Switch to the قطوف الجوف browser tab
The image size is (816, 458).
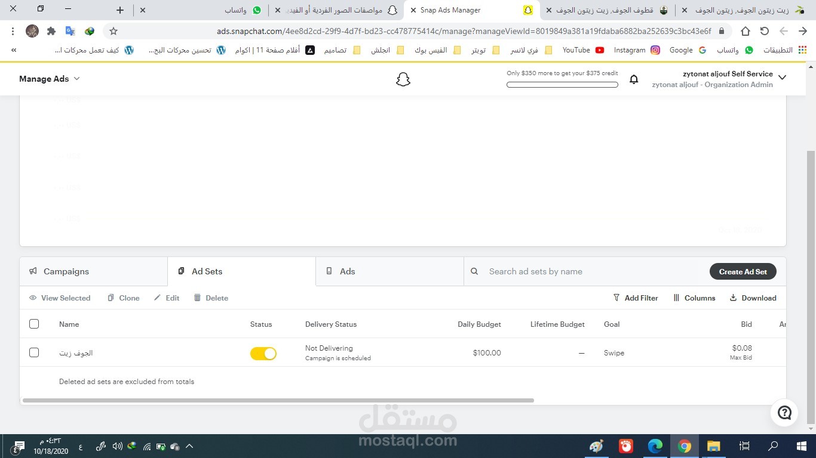tap(606, 10)
